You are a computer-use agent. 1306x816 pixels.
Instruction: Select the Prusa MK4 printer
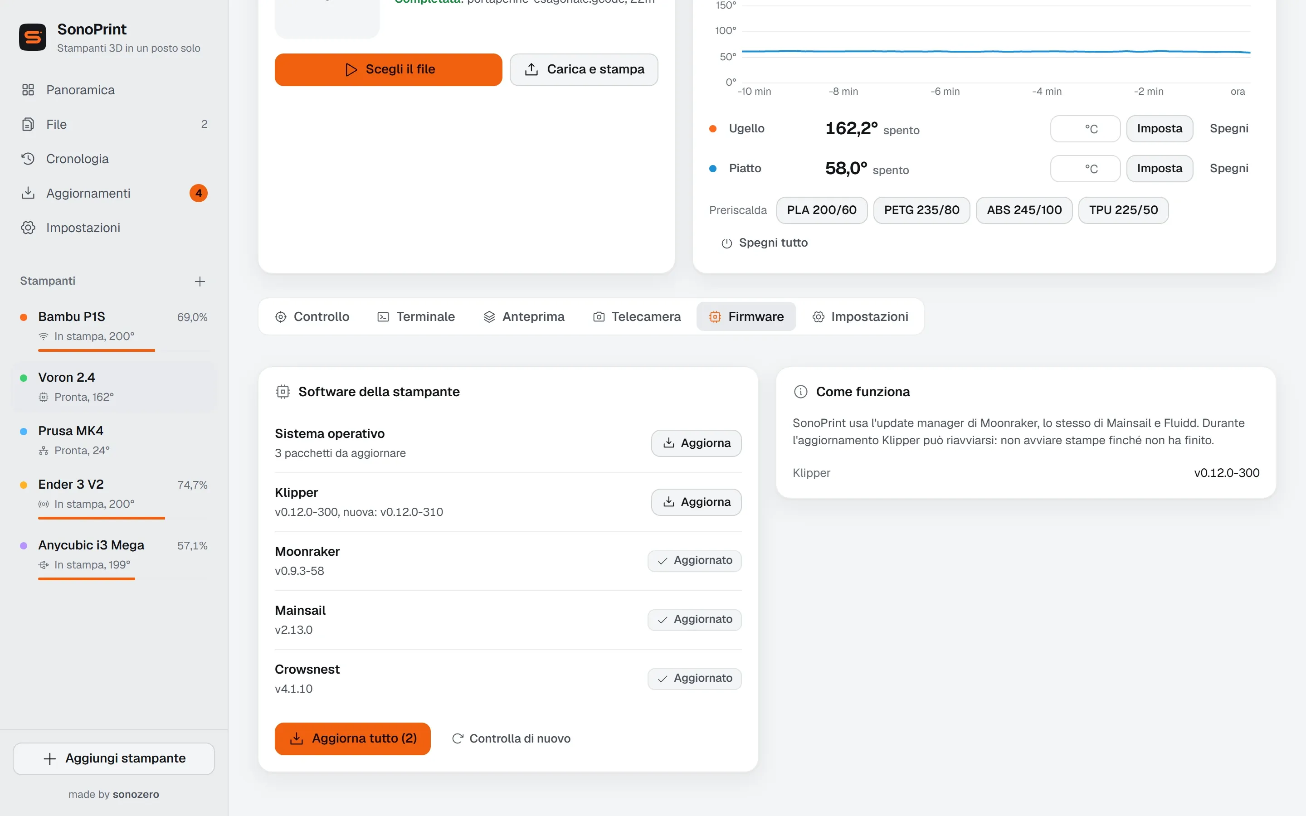click(x=114, y=440)
